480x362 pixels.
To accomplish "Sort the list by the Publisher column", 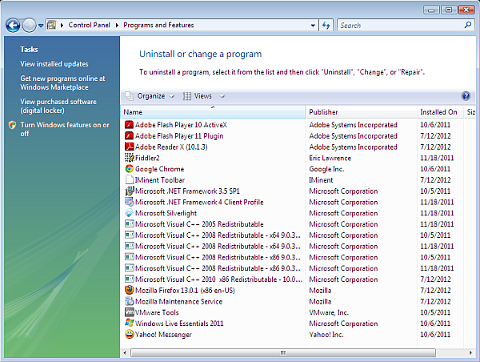I will click(x=362, y=112).
